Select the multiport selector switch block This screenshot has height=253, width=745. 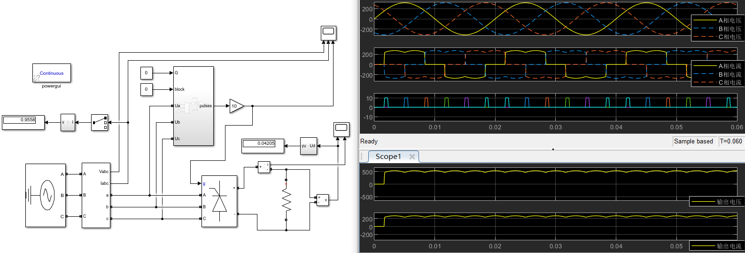point(100,122)
